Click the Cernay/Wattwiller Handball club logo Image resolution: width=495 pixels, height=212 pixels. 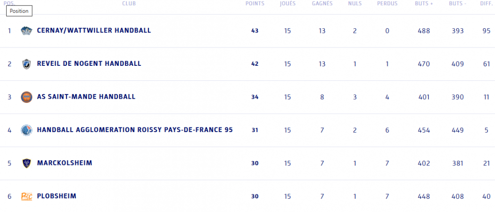click(x=26, y=31)
